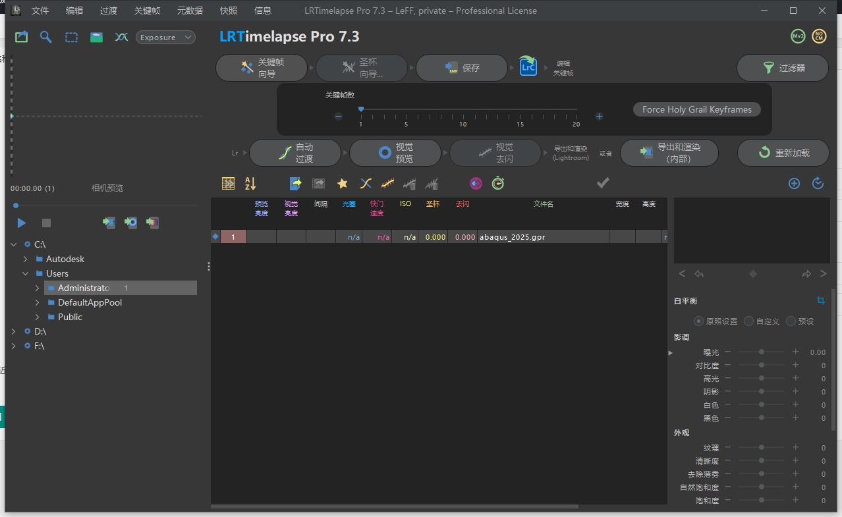Click the A-Z sort icon

click(x=251, y=183)
